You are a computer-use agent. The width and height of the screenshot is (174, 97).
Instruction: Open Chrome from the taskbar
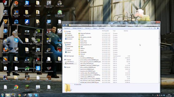(19, 95)
